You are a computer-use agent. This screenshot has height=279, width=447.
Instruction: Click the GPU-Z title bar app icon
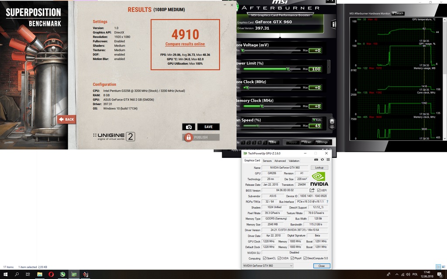coord(245,153)
